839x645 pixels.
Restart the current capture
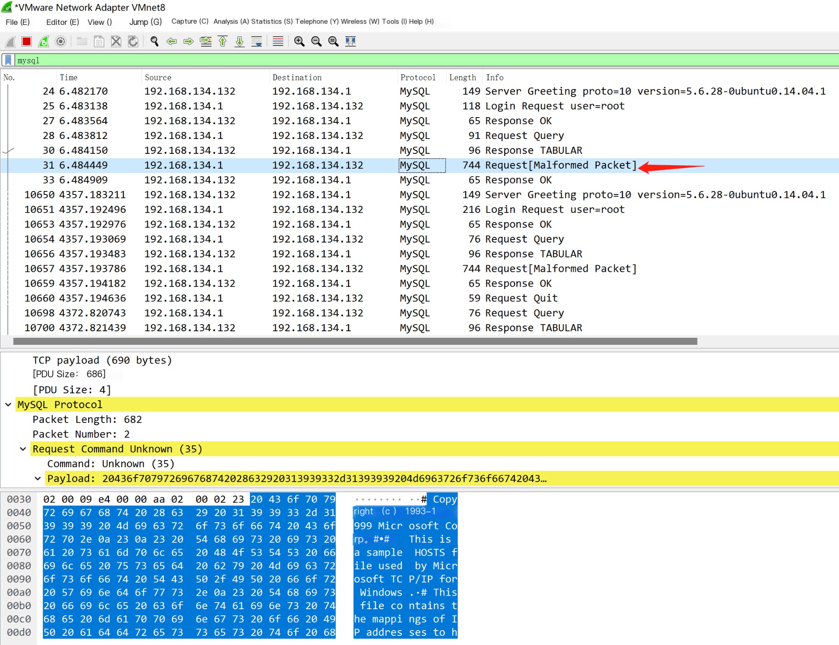click(x=44, y=42)
